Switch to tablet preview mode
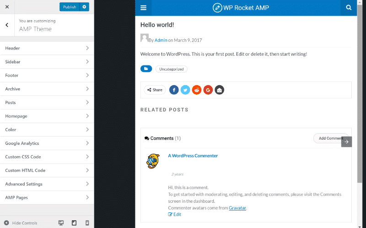The height and width of the screenshot is (228, 366). click(74, 223)
